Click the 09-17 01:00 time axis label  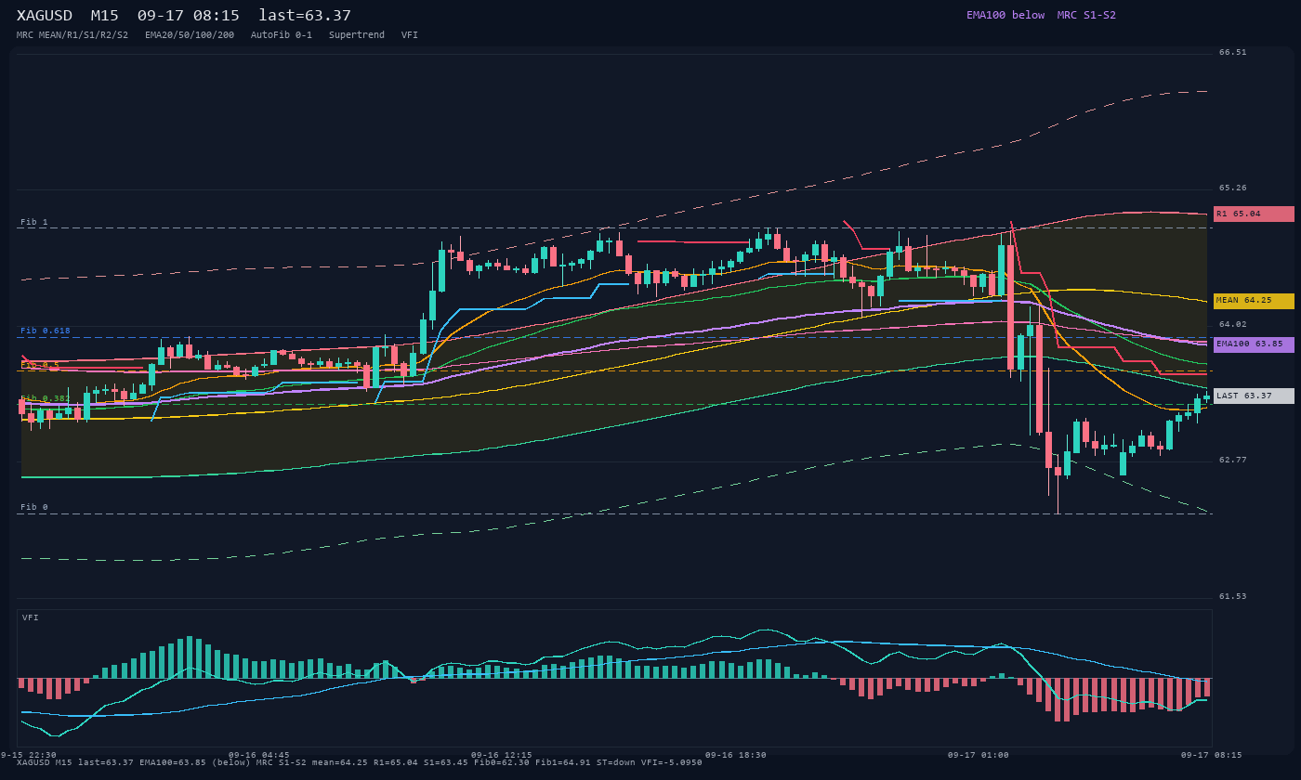click(x=979, y=755)
